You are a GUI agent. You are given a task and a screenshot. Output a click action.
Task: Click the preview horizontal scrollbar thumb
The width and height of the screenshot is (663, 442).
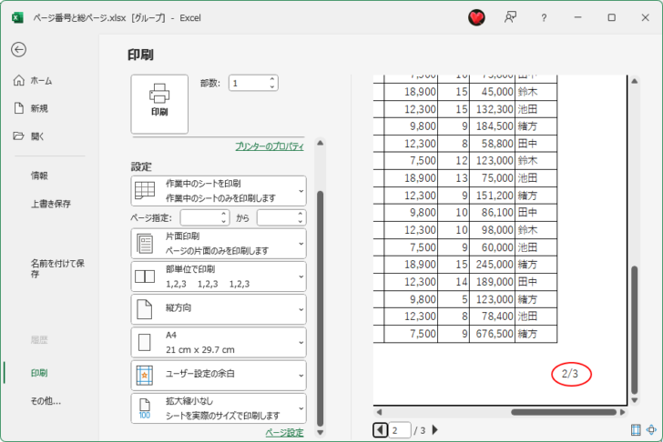(564, 412)
